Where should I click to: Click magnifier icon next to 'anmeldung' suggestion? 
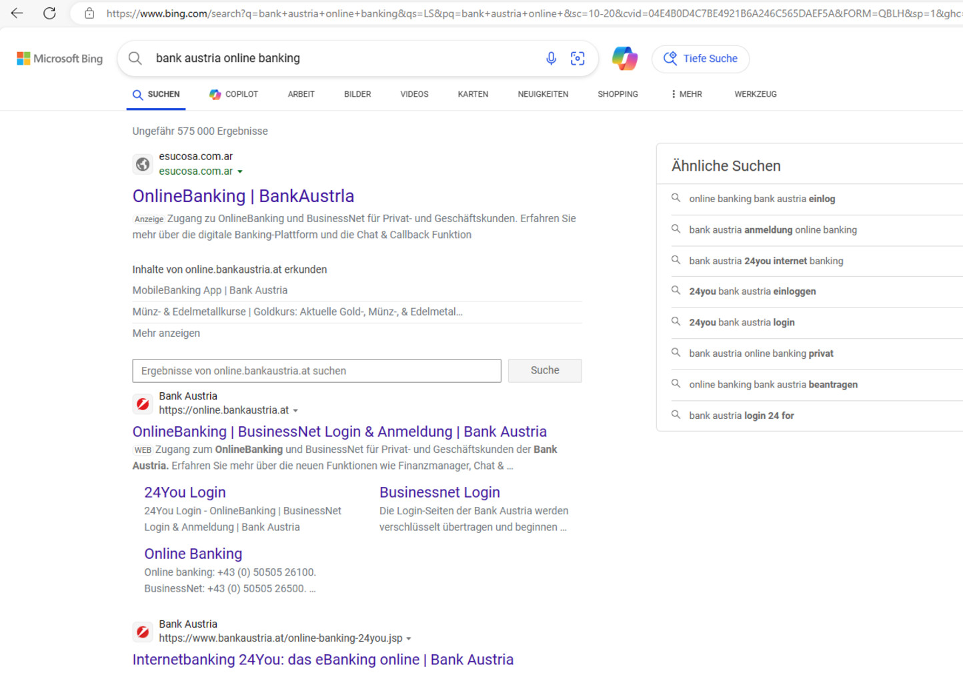click(676, 229)
